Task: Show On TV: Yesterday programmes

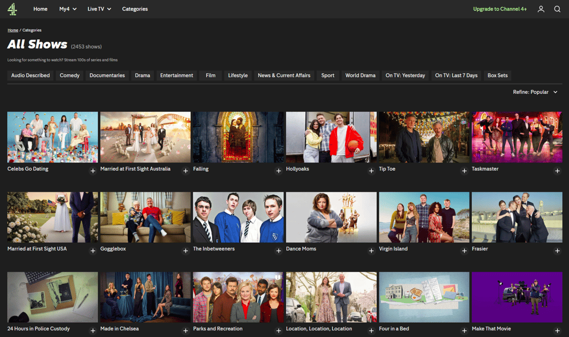Action: click(405, 75)
